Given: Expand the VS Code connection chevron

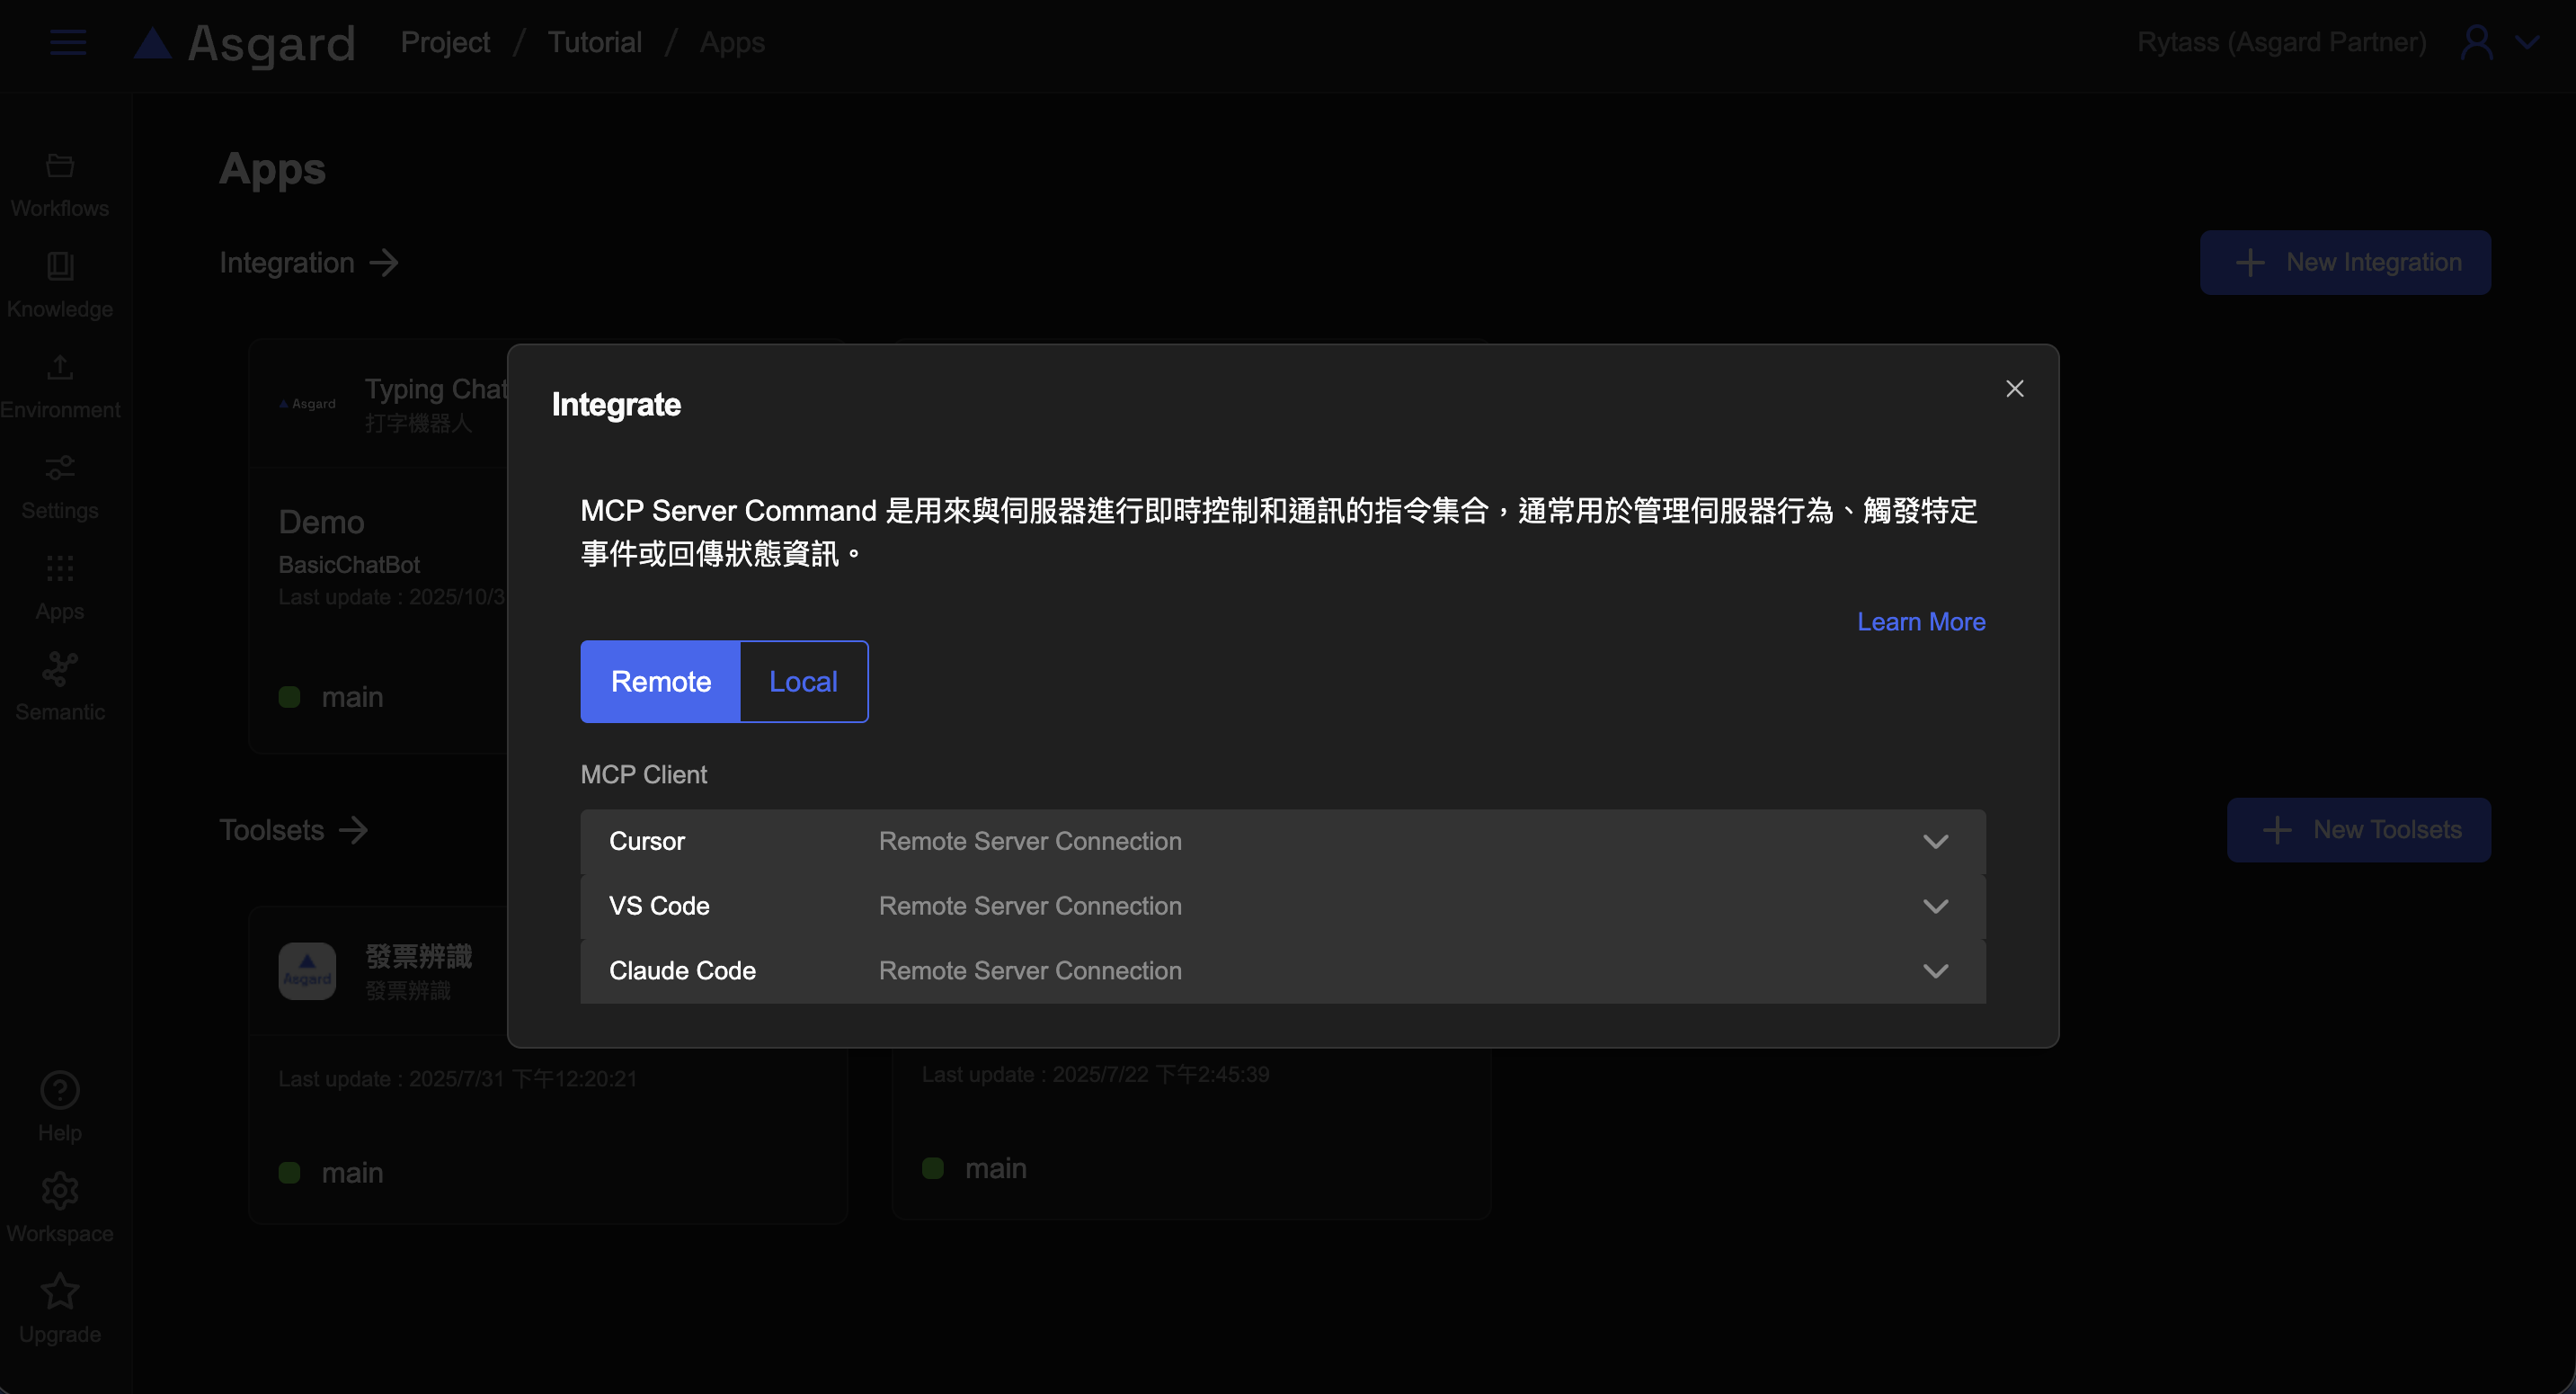Looking at the screenshot, I should 1935,907.
